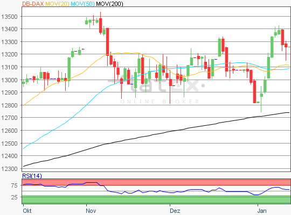Click the 12400 price axis label
Viewport: 291px width, 215px height.
[10, 156]
